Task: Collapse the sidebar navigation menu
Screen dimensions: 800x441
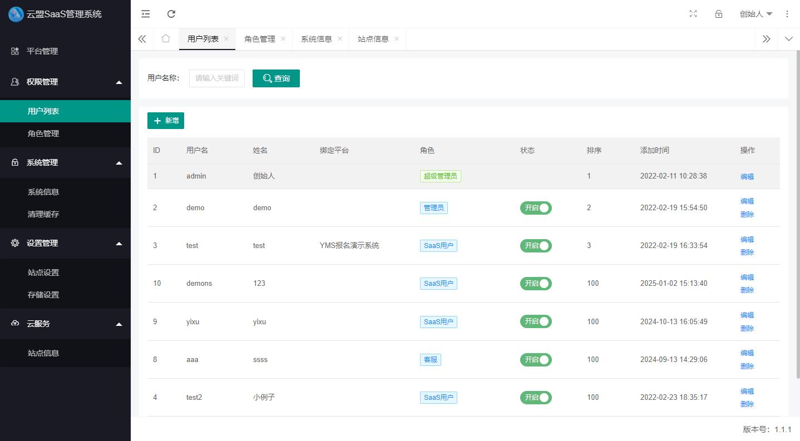Action: click(145, 14)
